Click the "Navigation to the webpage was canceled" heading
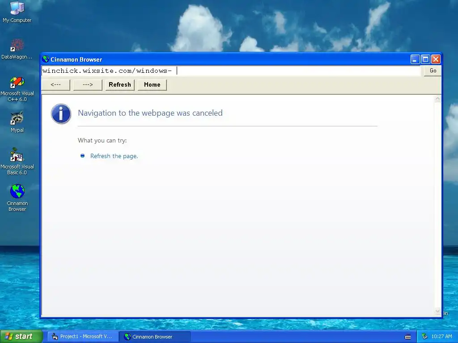The width and height of the screenshot is (458, 343). [x=150, y=113]
